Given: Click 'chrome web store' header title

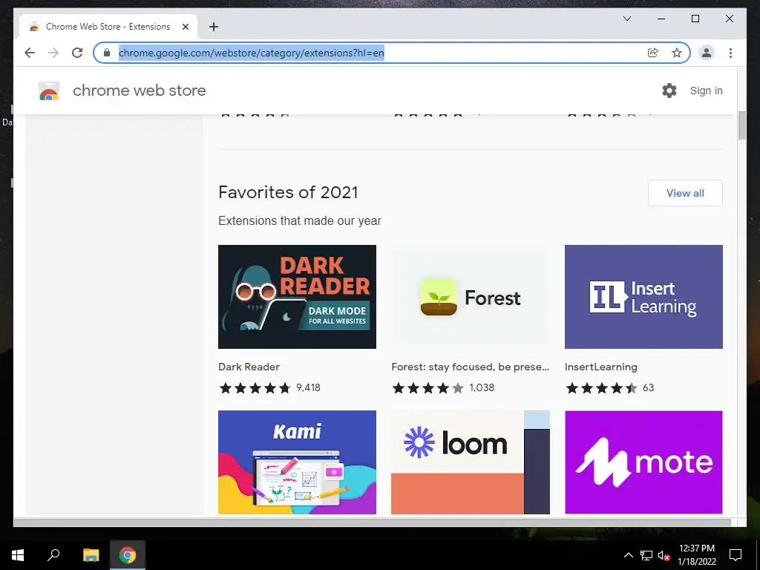Looking at the screenshot, I should click(139, 91).
